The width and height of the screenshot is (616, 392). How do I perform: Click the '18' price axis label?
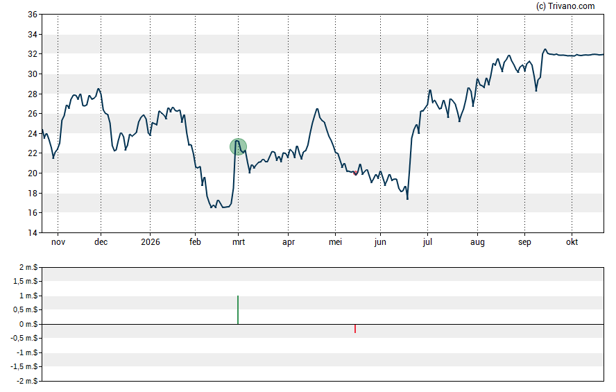coord(33,194)
